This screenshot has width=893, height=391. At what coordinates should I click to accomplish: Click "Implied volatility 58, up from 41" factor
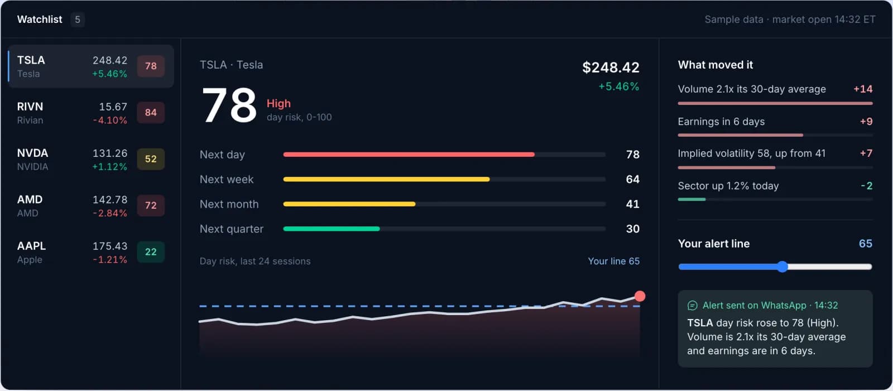751,153
